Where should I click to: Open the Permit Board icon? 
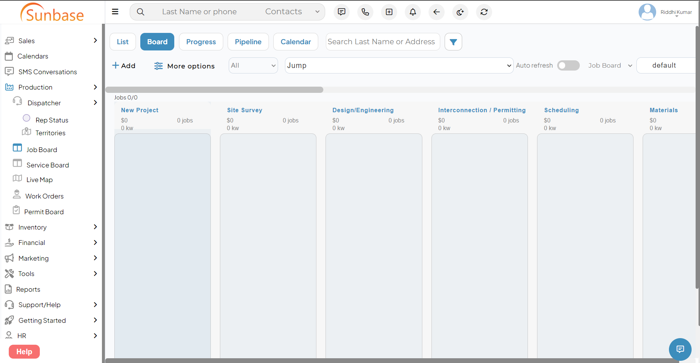pos(43,212)
